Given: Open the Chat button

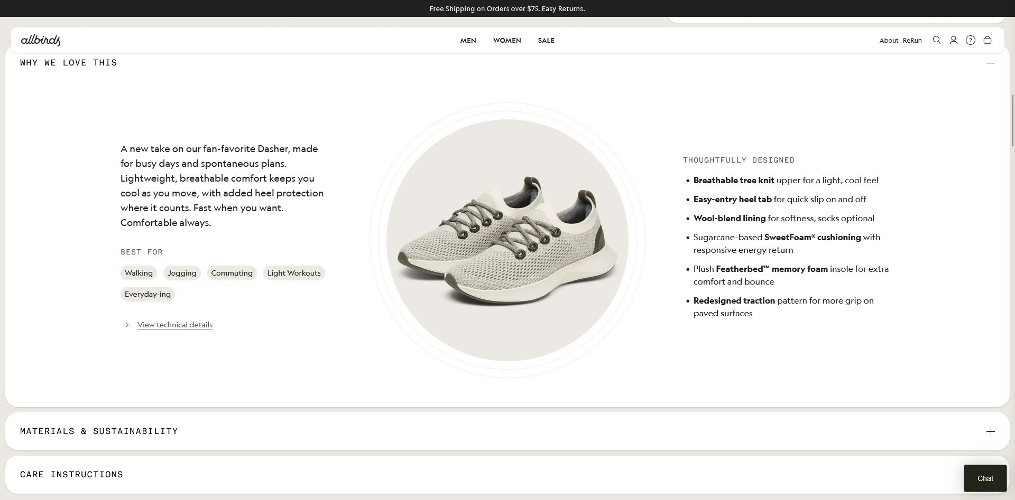Looking at the screenshot, I should pyautogui.click(x=985, y=478).
